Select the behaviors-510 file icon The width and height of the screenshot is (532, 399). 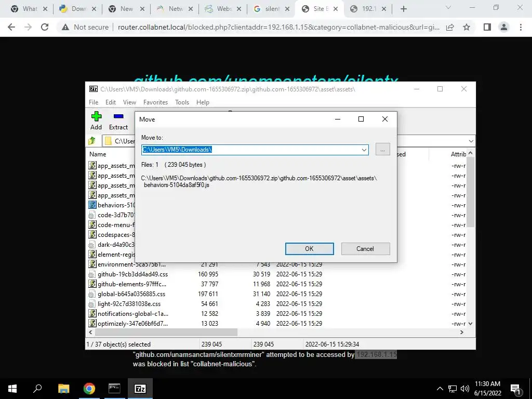92,205
